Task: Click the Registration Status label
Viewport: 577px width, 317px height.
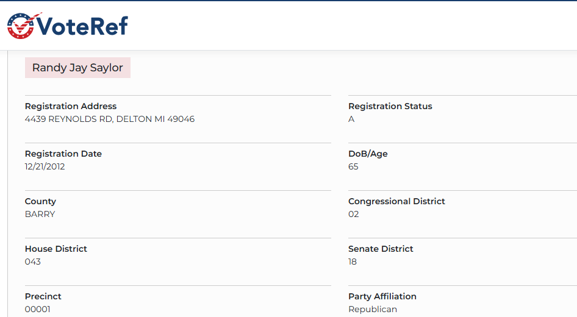Action: pos(390,106)
